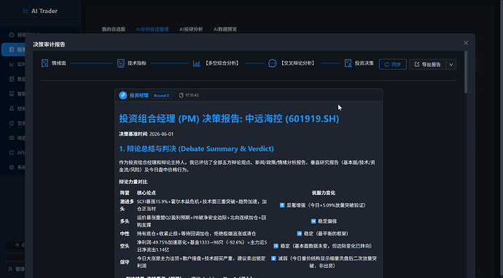Click the cell starting 净利润-49.75%加速恶化

click(202, 246)
